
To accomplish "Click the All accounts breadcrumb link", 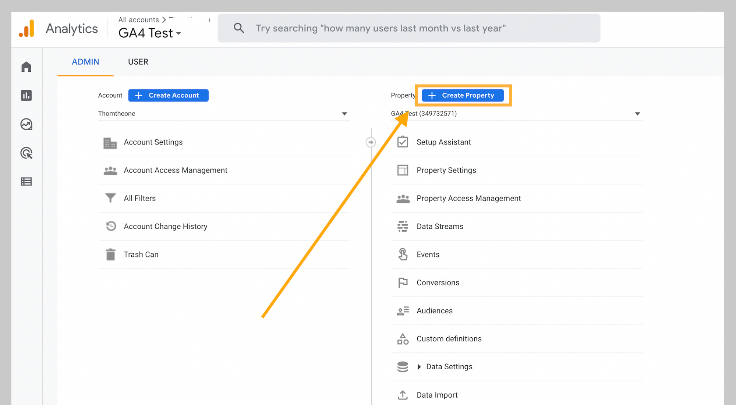I will [138, 20].
